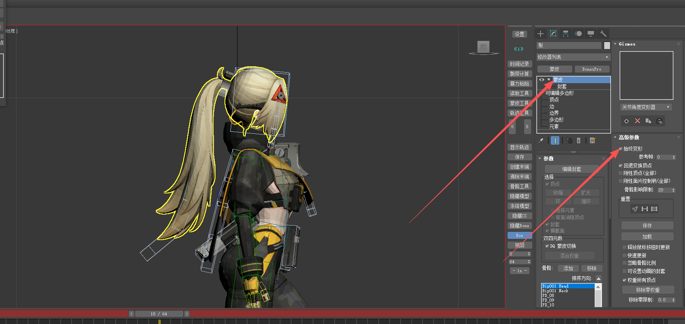
Task: Open the Create tab plus icon
Action: pyautogui.click(x=541, y=34)
